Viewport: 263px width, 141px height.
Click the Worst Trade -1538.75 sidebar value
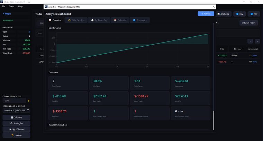coord(26,53)
